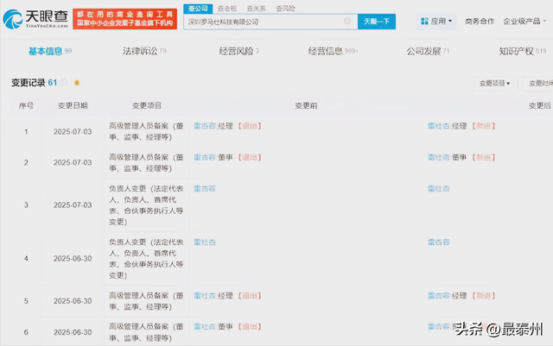The image size is (553, 346).
Task: Click 负责人变更 change item in row 3
Action: tap(146, 205)
